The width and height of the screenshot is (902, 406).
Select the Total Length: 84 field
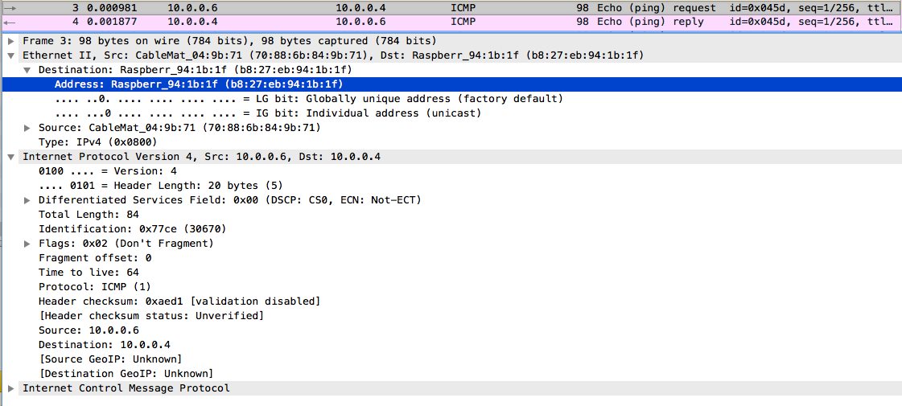point(89,215)
